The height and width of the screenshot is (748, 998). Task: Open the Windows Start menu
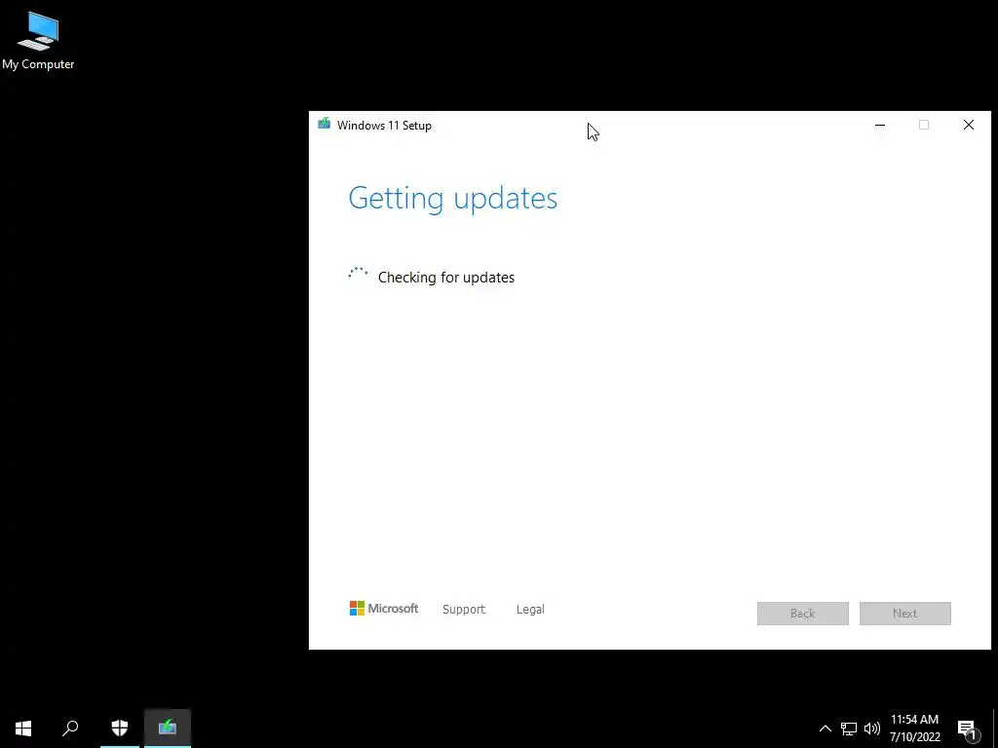(23, 729)
